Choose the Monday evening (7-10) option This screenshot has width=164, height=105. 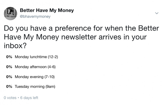(35, 77)
